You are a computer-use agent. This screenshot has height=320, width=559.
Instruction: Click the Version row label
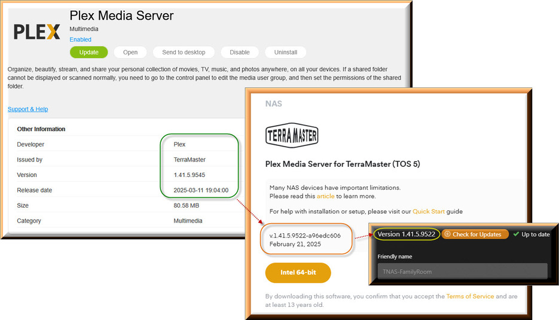27,175
